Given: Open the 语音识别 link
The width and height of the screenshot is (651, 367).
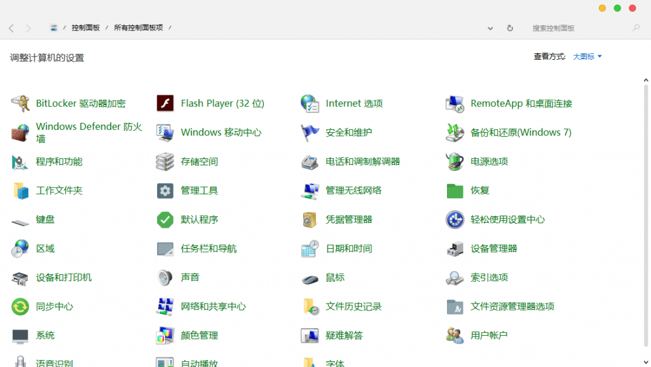Looking at the screenshot, I should point(55,363).
